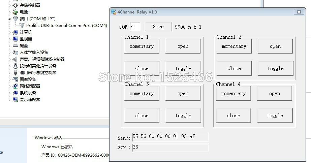The height and width of the screenshot is (163, 311).
Task: Click the imaging devices (图像设备) camera icon
Action: point(15,79)
